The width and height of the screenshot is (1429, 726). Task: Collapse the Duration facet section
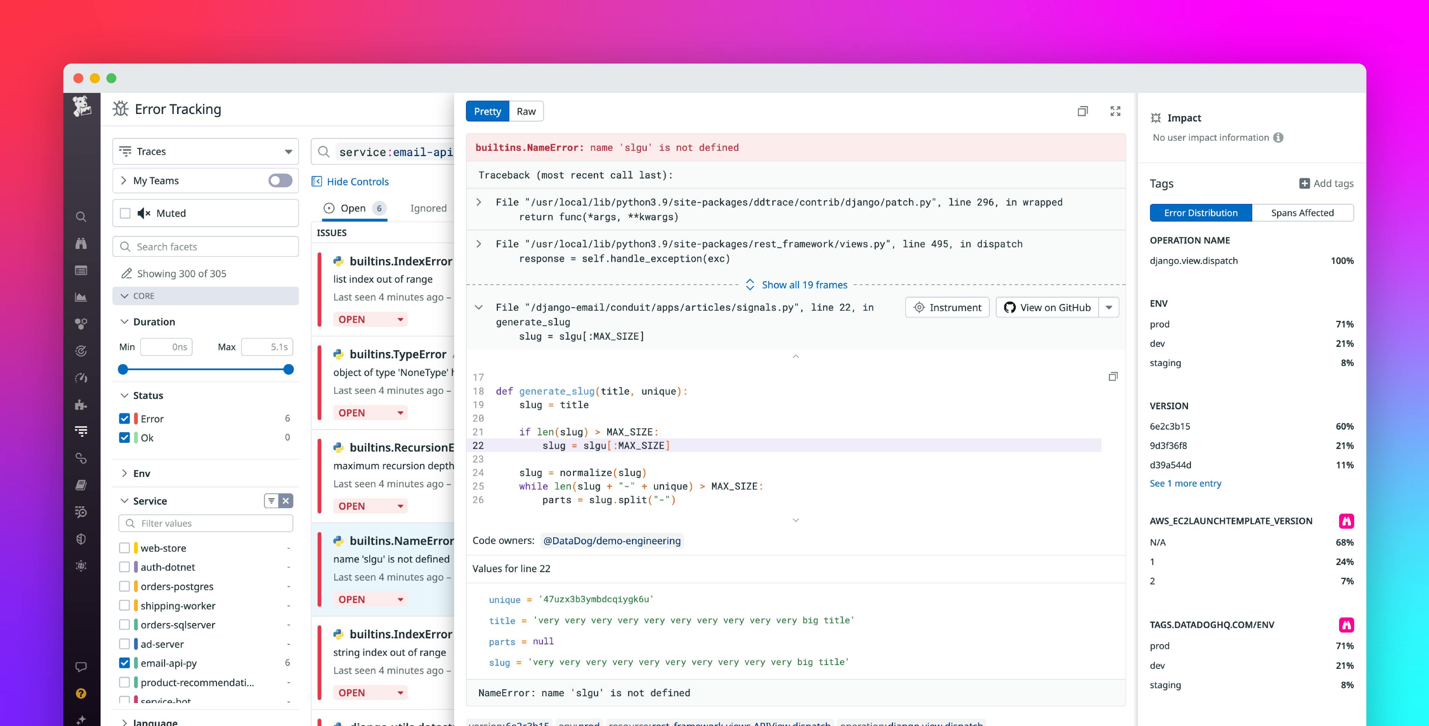[124, 321]
